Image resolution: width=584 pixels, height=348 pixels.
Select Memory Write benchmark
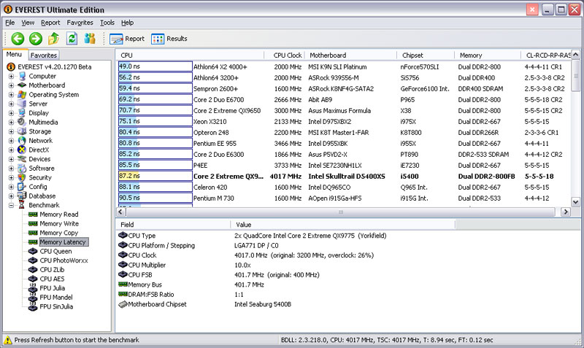pyautogui.click(x=59, y=224)
